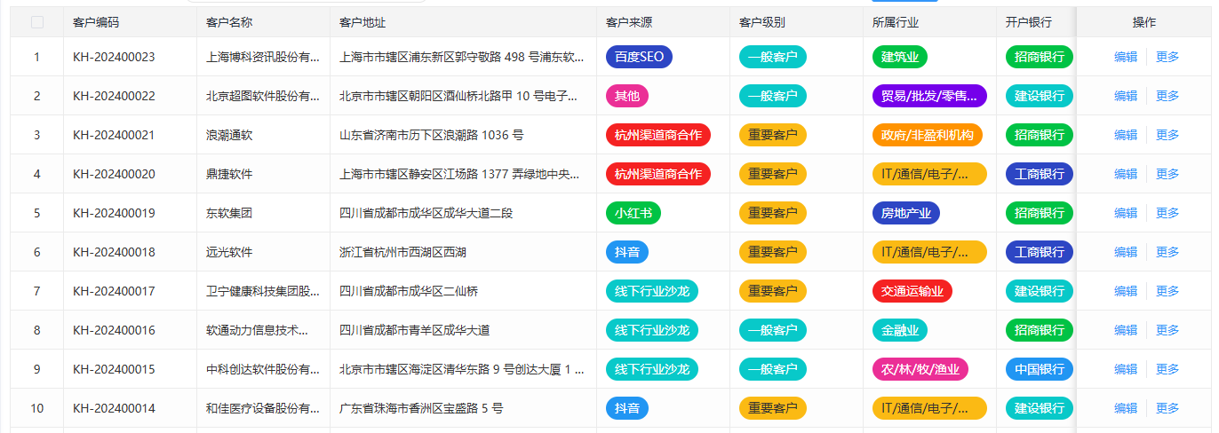Click 编辑 for customer KH-202400023

pyautogui.click(x=1125, y=57)
